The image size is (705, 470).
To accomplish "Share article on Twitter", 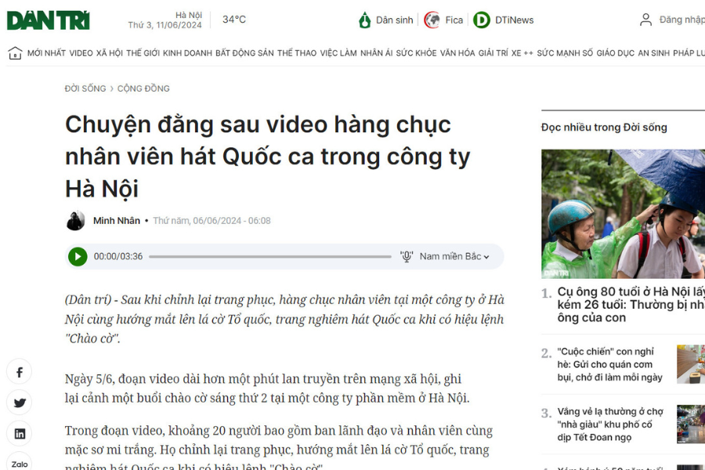I will point(20,403).
